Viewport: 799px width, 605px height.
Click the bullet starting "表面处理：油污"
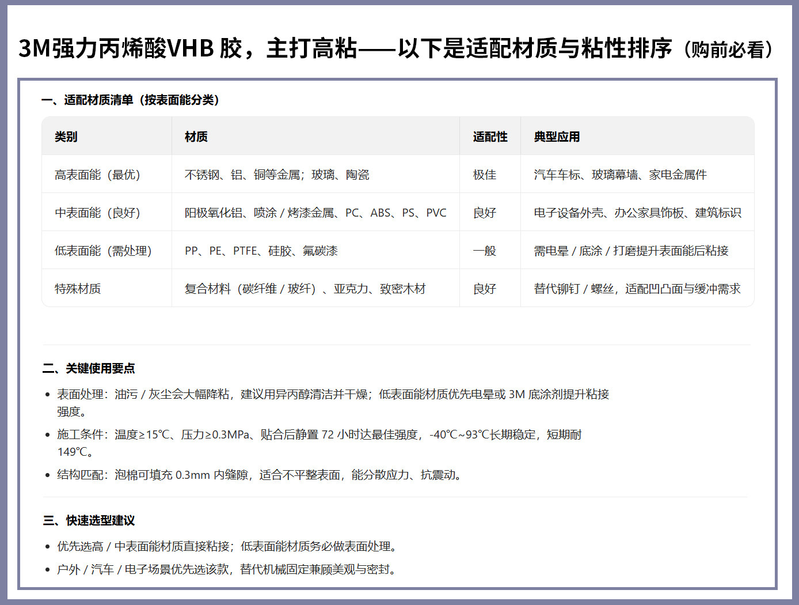(x=333, y=403)
